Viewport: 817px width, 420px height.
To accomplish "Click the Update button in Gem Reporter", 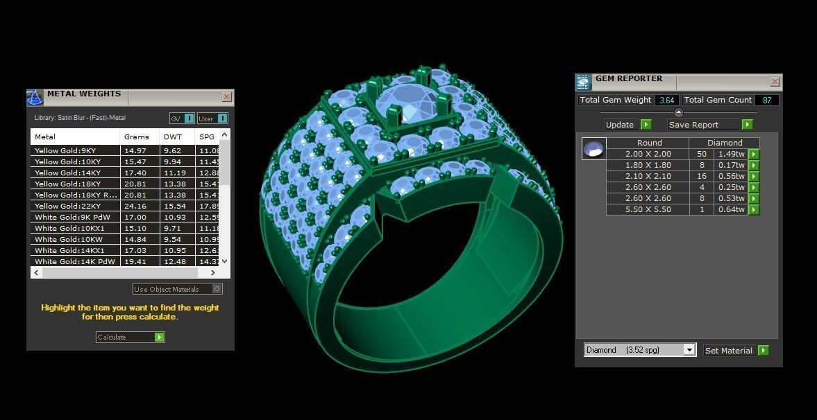I will (628, 124).
